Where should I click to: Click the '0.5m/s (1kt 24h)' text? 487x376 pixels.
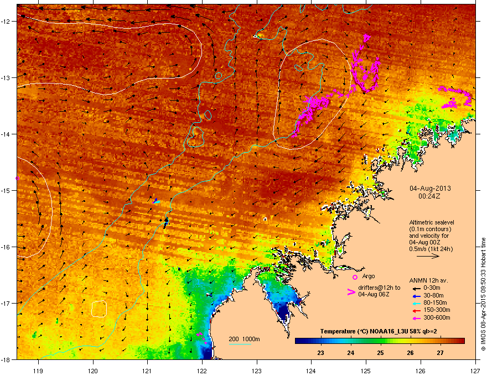[x=431, y=249]
